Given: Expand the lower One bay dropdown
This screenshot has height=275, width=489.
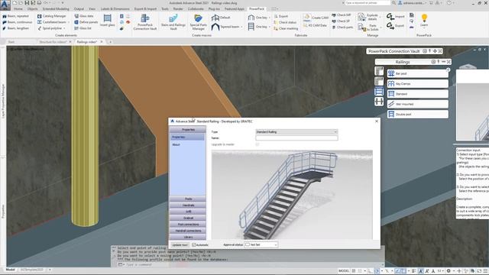Looking at the screenshot, I should point(270,27).
